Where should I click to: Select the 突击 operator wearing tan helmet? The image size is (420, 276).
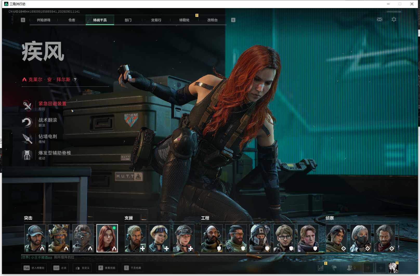click(59, 238)
